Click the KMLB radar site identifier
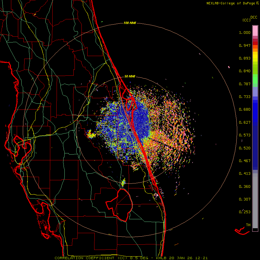Screen dimensions: 260x260 (162, 258)
